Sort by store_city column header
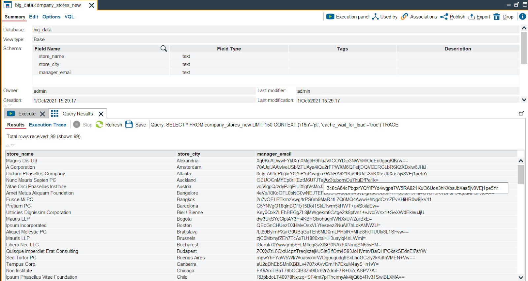 click(x=216, y=154)
